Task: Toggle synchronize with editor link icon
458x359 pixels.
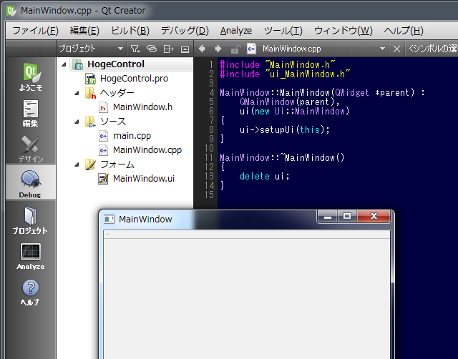Action: tap(152, 49)
